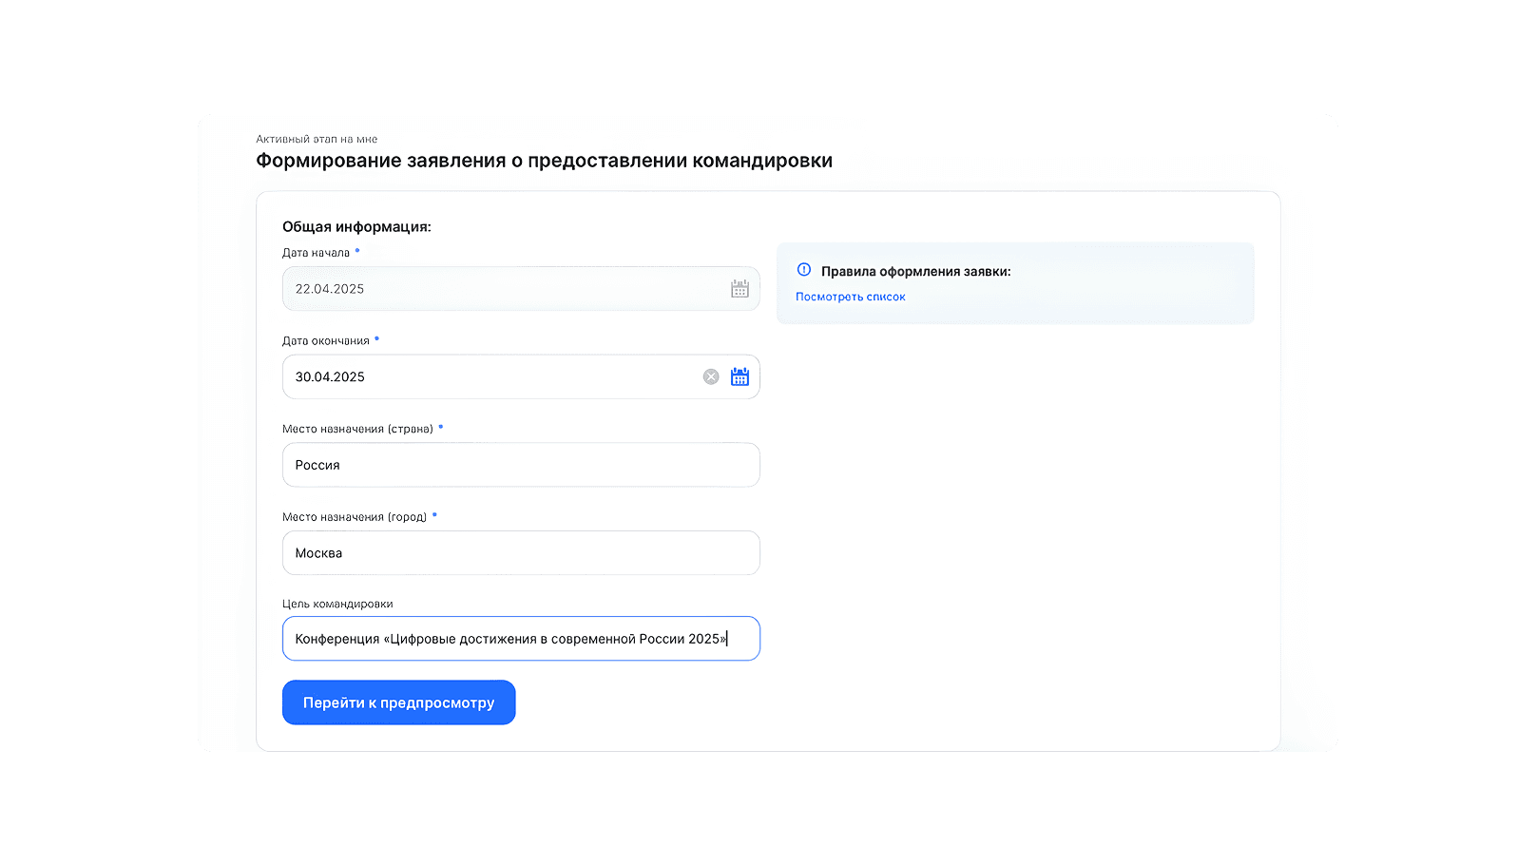The width and height of the screenshot is (1537, 866).
Task: Click the Цель командировки field with Конференция text
Action: tap(521, 639)
